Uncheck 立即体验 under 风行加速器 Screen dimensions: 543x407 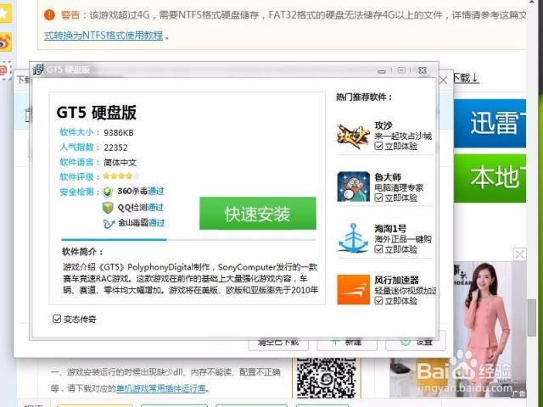[x=379, y=300]
